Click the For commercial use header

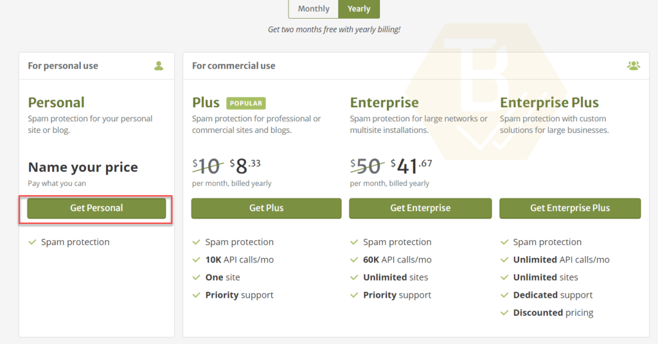[234, 65]
